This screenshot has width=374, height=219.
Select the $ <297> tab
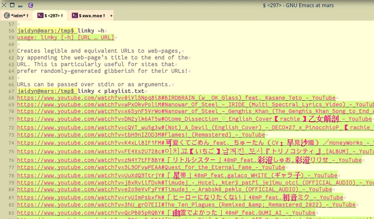[x=53, y=16]
